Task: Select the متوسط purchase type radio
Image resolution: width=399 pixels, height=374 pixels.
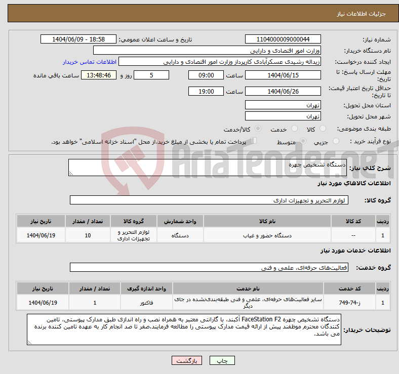Action: click(303, 141)
